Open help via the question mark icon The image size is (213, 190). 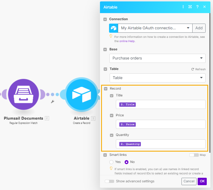[197, 7]
